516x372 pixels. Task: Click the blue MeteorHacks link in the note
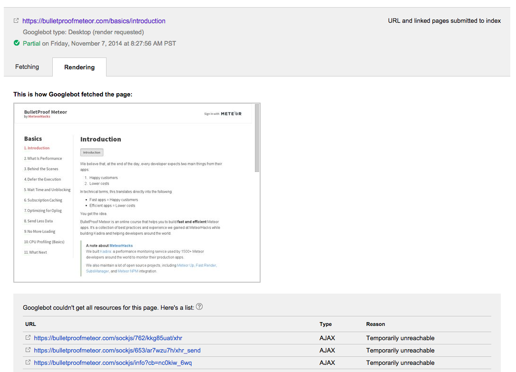[x=121, y=246]
